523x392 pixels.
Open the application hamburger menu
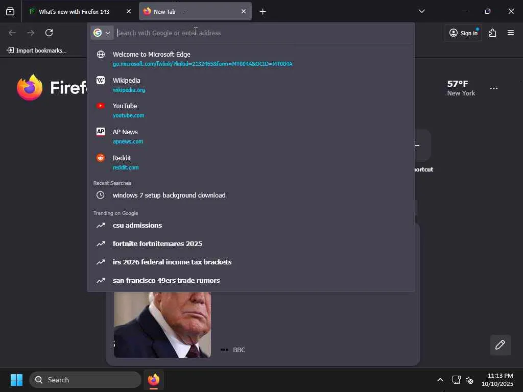511,33
